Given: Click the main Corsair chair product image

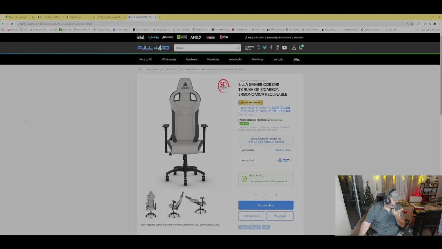Looking at the screenshot, I should coord(185,132).
